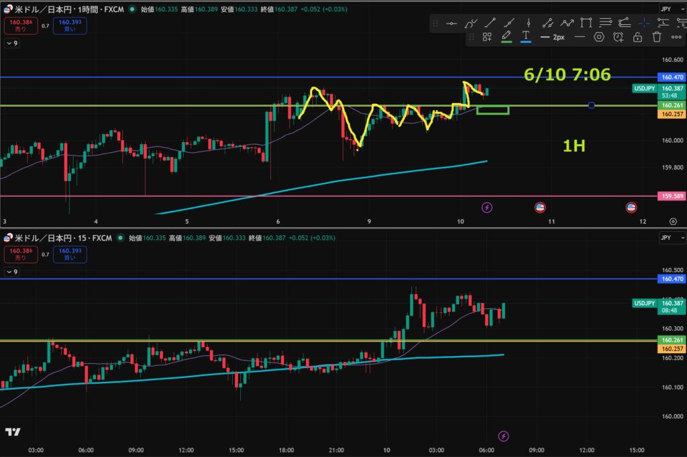The height and width of the screenshot is (457, 687).
Task: Click the 18:00 time label on 15-minute chart
Action: pyautogui.click(x=286, y=450)
